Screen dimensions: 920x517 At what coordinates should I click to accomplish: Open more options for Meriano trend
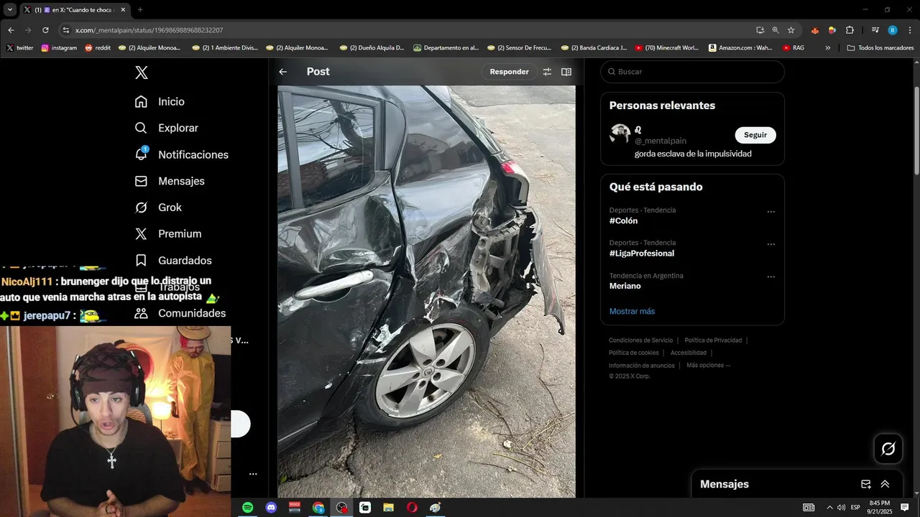(770, 277)
